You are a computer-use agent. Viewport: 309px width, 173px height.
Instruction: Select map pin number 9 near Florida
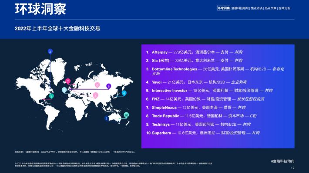point(51,96)
